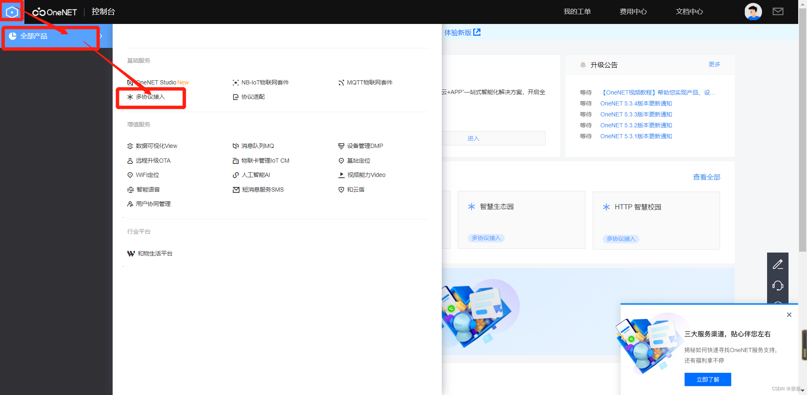Click the hexagon console icon at top-left
The width and height of the screenshot is (807, 395).
click(12, 12)
